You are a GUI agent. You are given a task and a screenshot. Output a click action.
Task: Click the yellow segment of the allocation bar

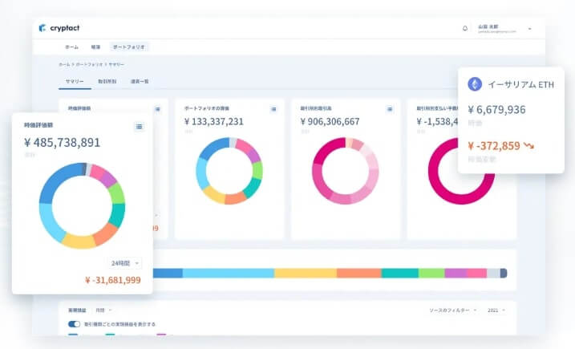(305, 274)
